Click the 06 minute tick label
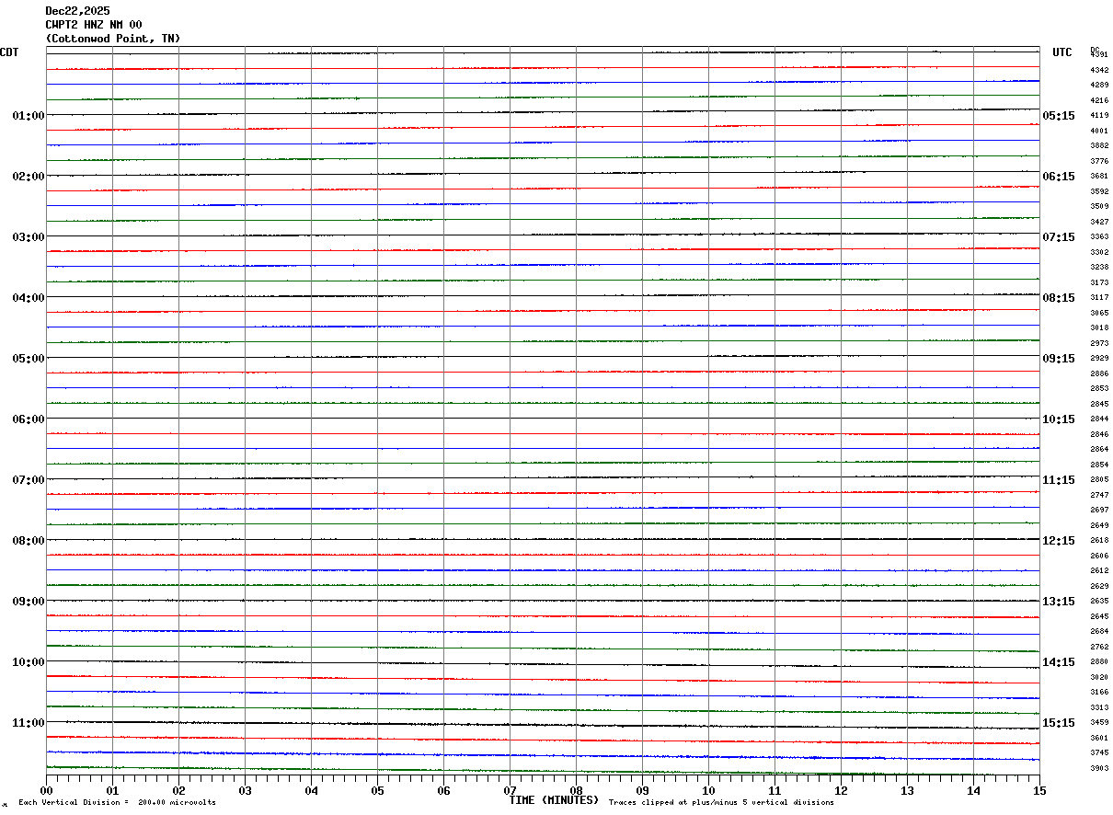The image size is (1113, 815). click(443, 790)
